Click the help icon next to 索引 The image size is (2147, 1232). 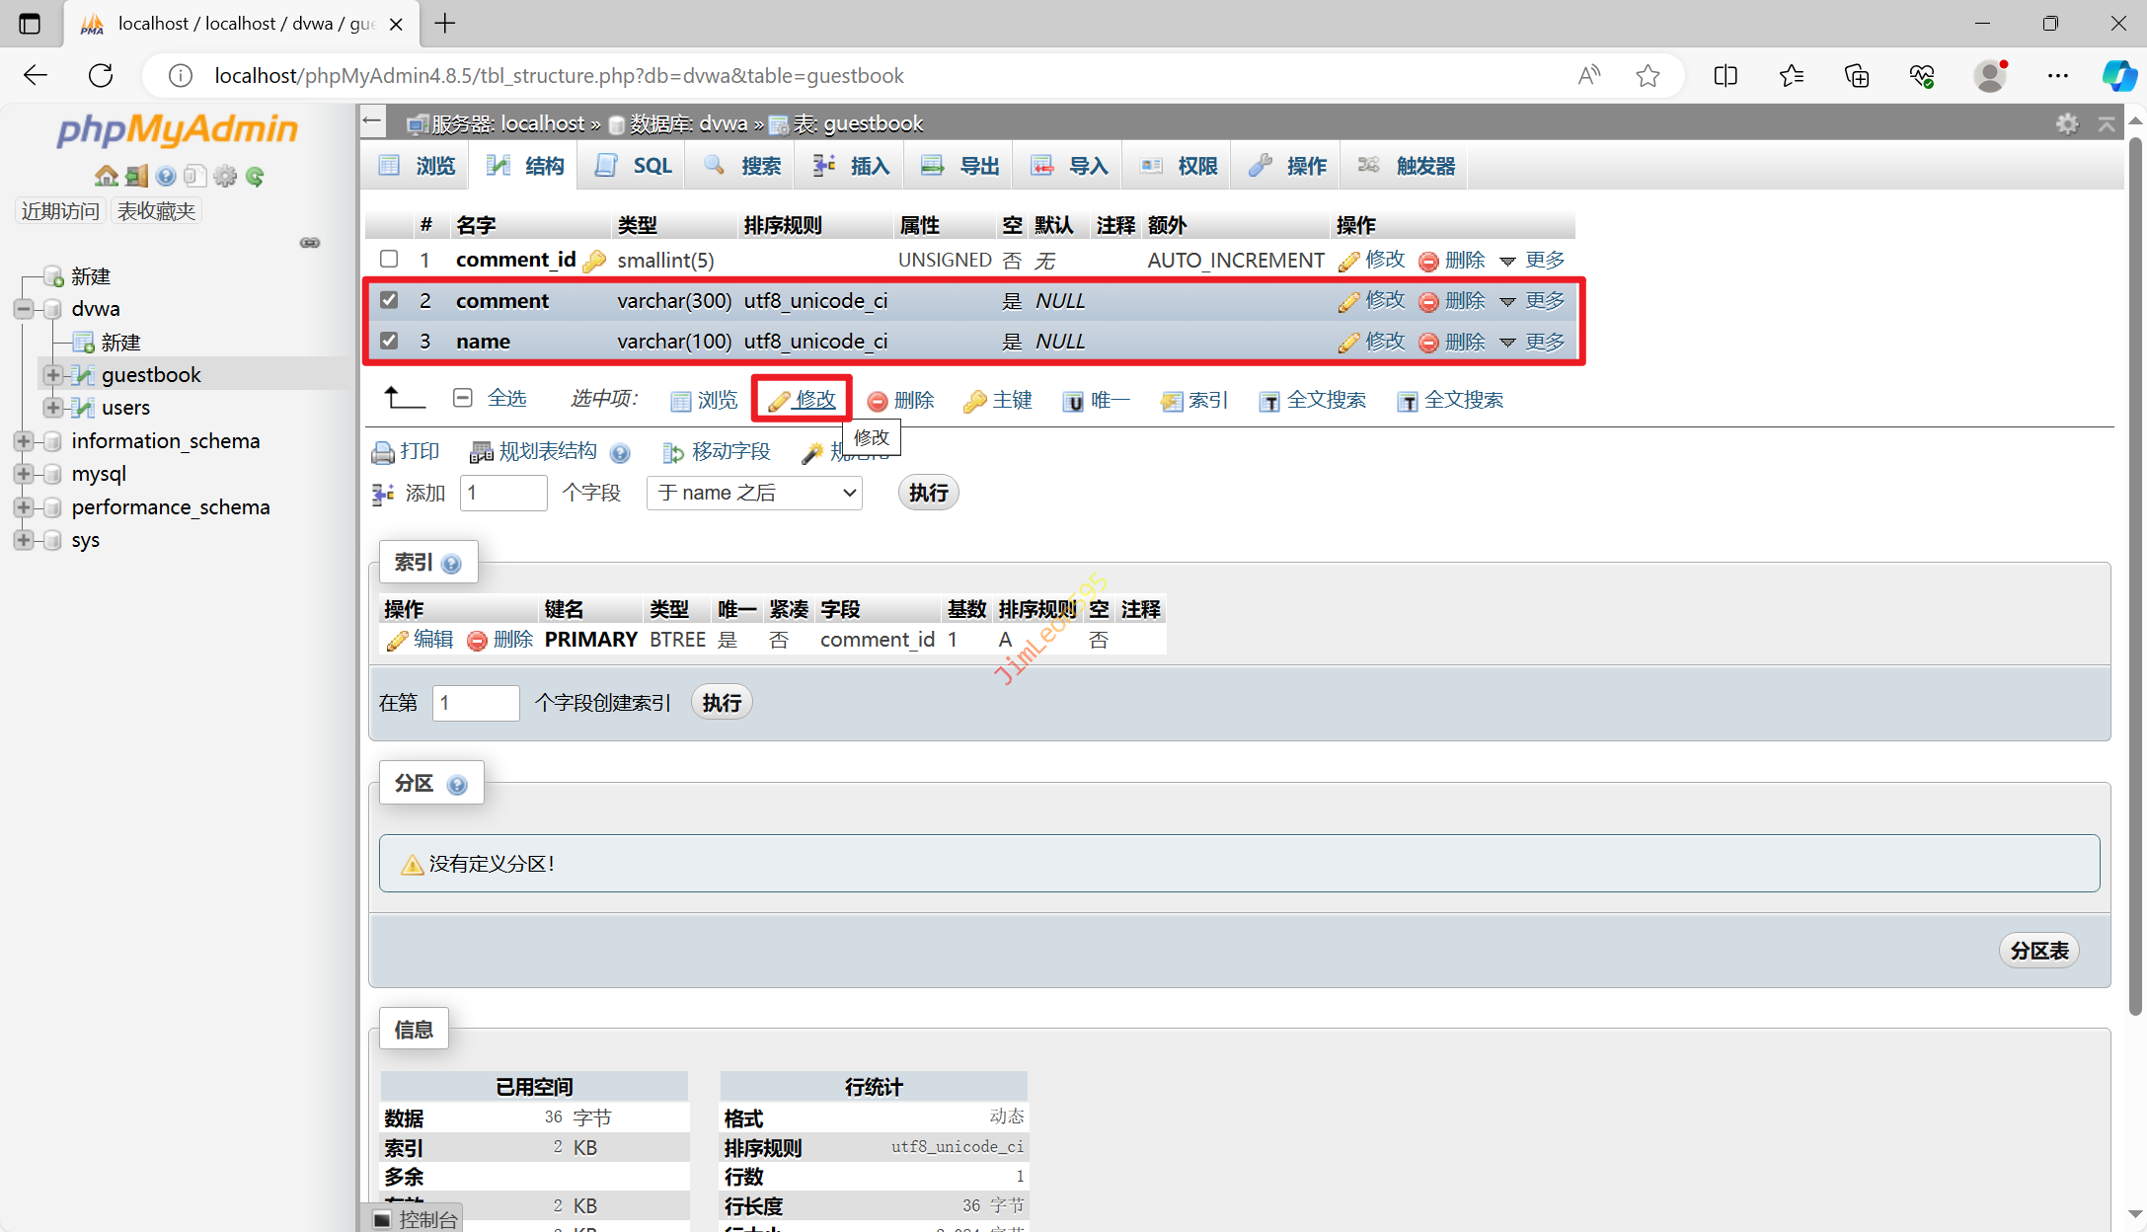pyautogui.click(x=452, y=564)
